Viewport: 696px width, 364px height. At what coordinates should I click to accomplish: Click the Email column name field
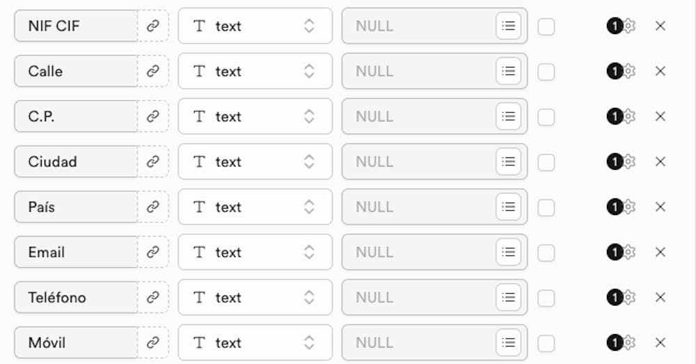[x=76, y=252]
